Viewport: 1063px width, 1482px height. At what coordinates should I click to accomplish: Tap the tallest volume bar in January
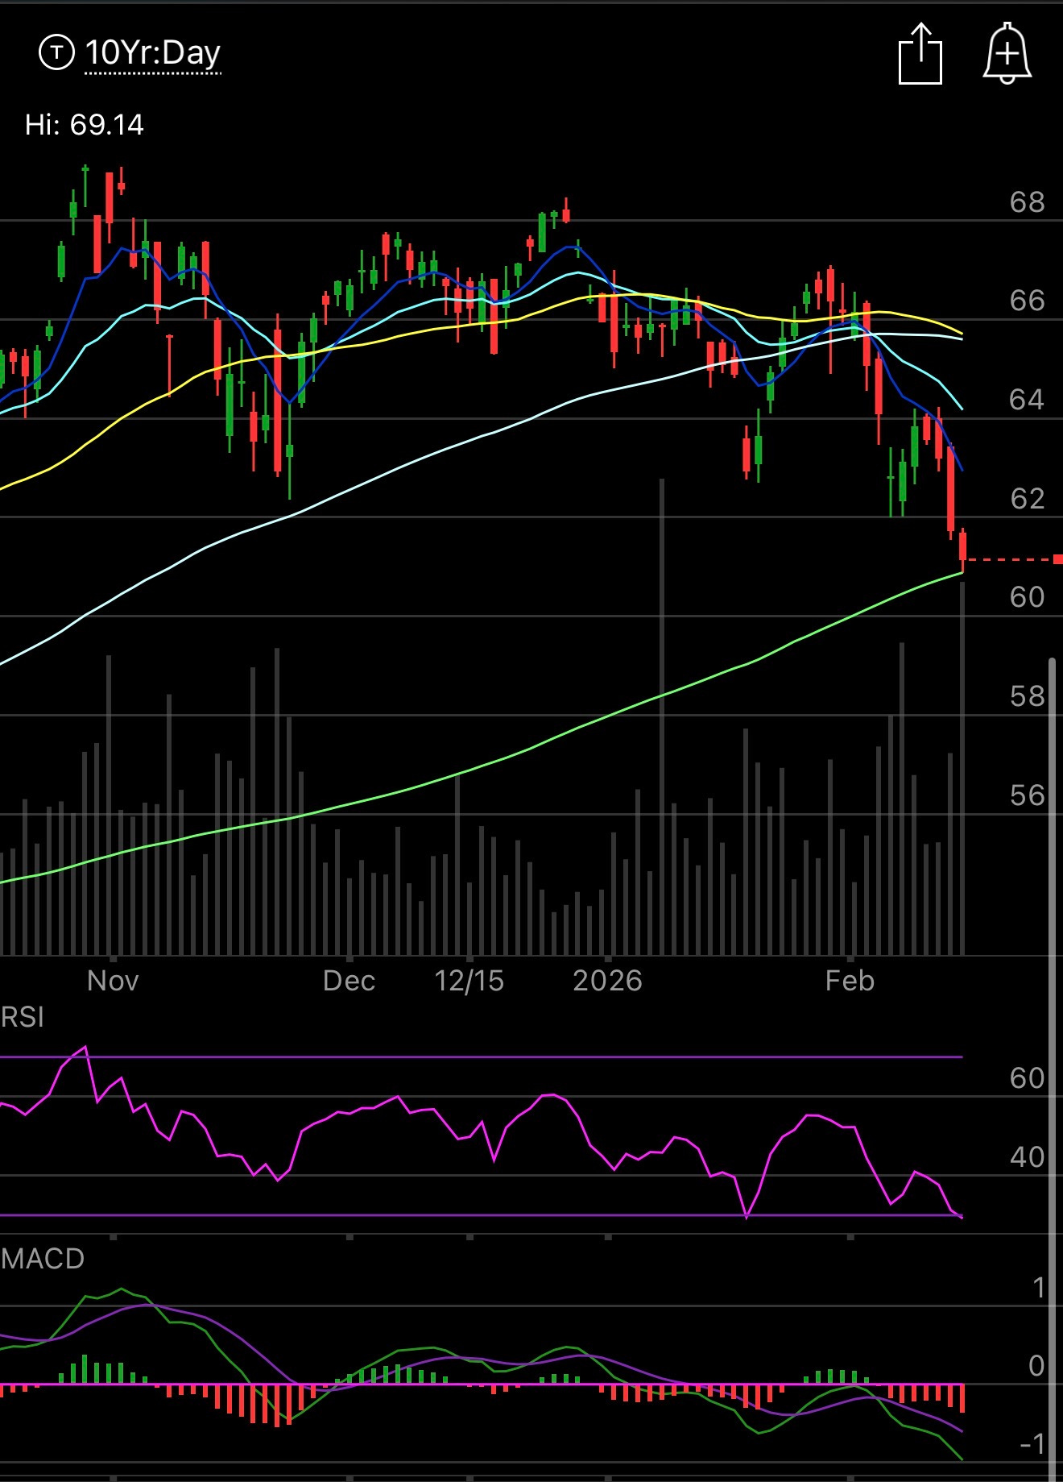click(x=662, y=717)
